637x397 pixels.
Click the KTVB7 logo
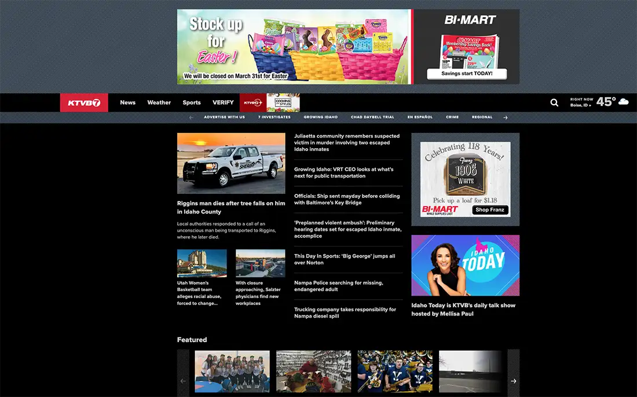(84, 102)
